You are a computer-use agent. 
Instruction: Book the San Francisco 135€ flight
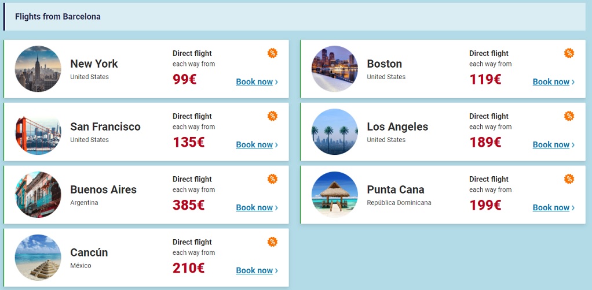[x=257, y=144]
